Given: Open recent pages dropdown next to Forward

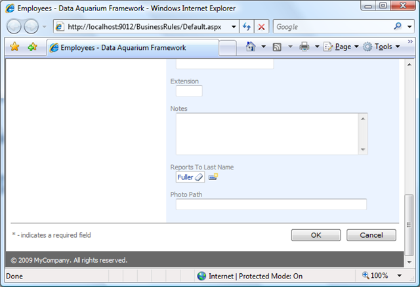Looking at the screenshot, I should (45, 27).
